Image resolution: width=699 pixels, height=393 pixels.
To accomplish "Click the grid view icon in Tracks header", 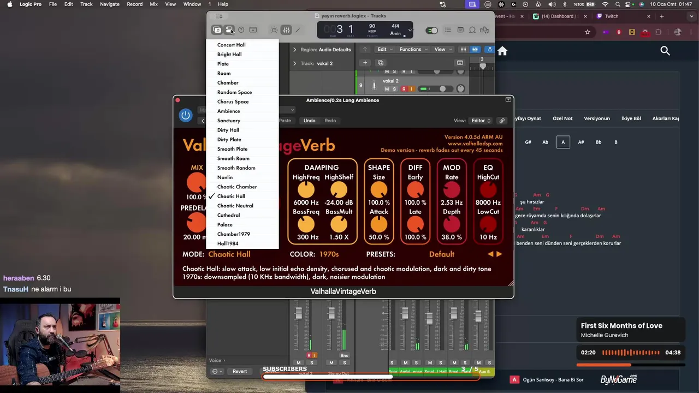I will (x=463, y=50).
